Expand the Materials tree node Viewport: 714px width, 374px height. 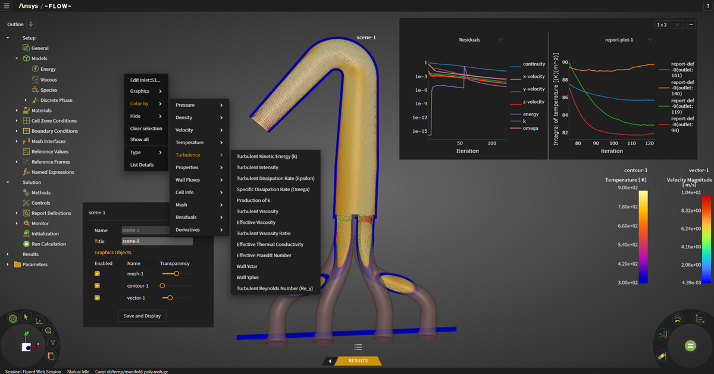click(17, 110)
